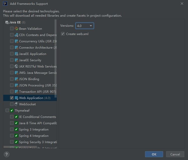The width and height of the screenshot is (188, 160).
Task: Click the Transaction API icon
Action: pyautogui.click(x=16, y=92)
